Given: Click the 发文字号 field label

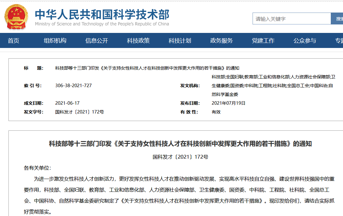Looking at the screenshot, I should (33, 112).
